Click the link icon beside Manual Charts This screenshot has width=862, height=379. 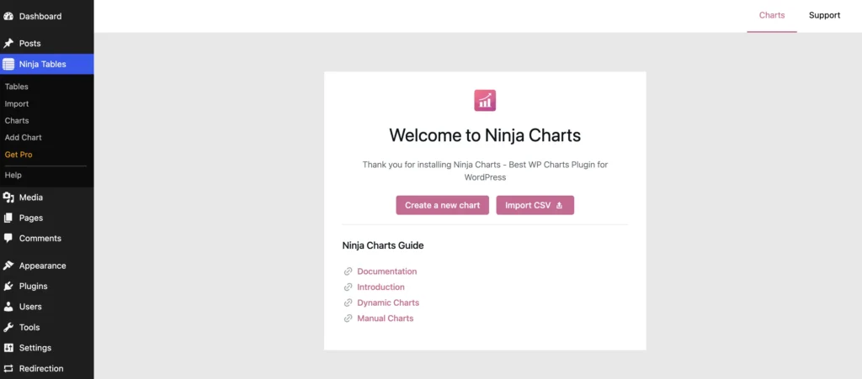tap(348, 318)
